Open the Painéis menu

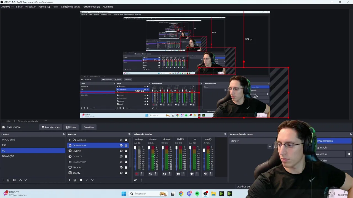44,7
